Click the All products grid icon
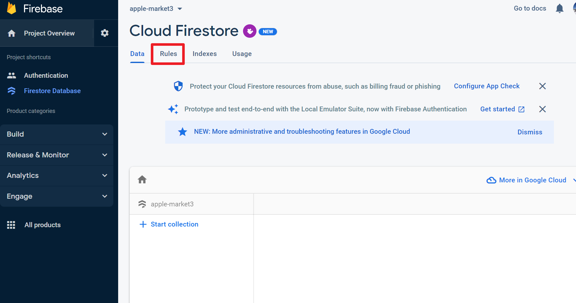The width and height of the screenshot is (576, 303). point(11,225)
